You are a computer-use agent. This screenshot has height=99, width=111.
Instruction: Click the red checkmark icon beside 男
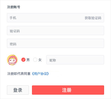23,60
